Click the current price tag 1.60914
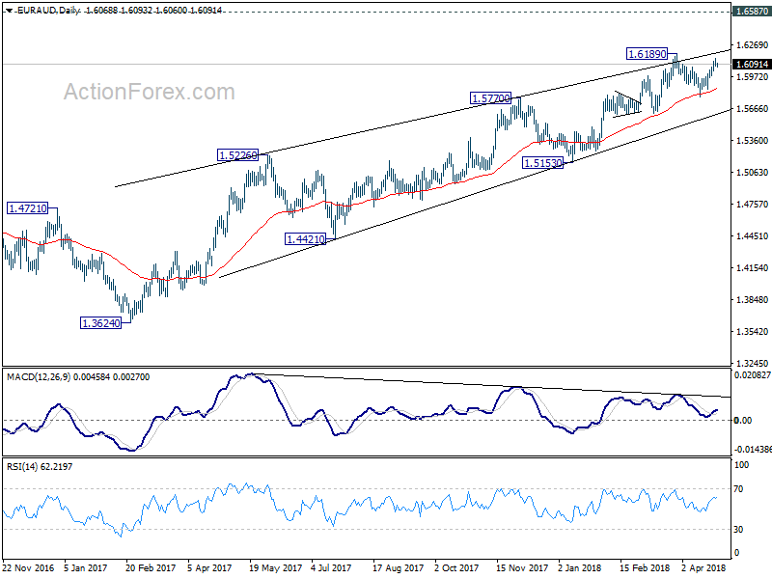This screenshot has width=772, height=579. pos(752,65)
